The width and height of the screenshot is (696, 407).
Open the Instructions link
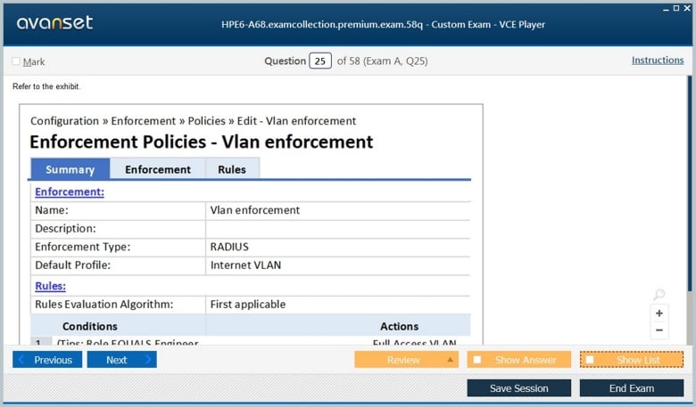(657, 61)
